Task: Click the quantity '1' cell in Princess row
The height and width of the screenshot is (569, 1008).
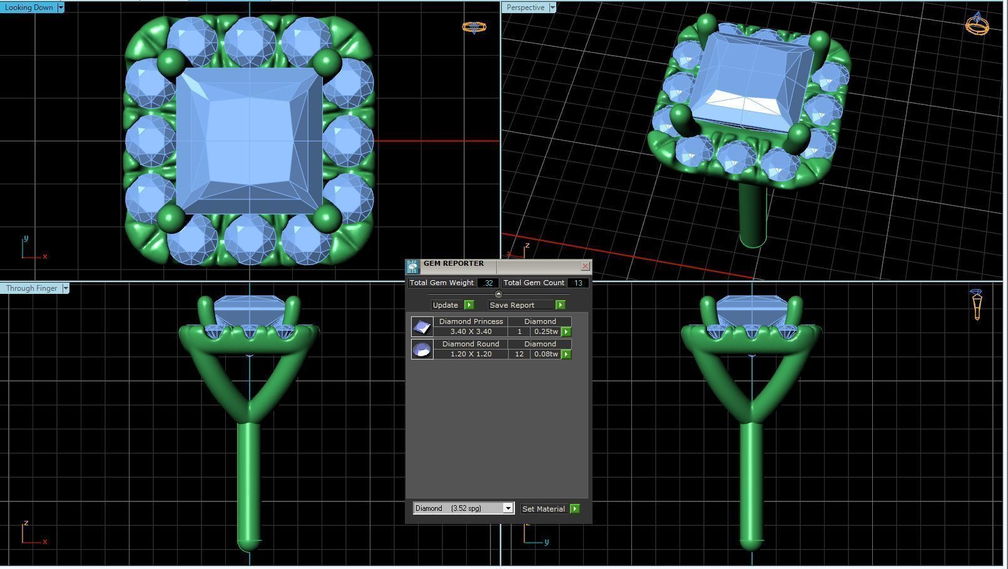Action: pyautogui.click(x=519, y=332)
